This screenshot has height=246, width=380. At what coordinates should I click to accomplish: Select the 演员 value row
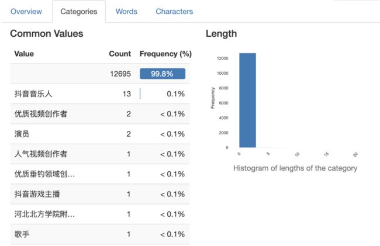tap(100, 134)
